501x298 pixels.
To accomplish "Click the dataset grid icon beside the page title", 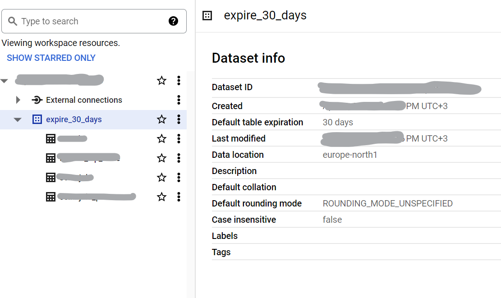I will click(x=207, y=15).
